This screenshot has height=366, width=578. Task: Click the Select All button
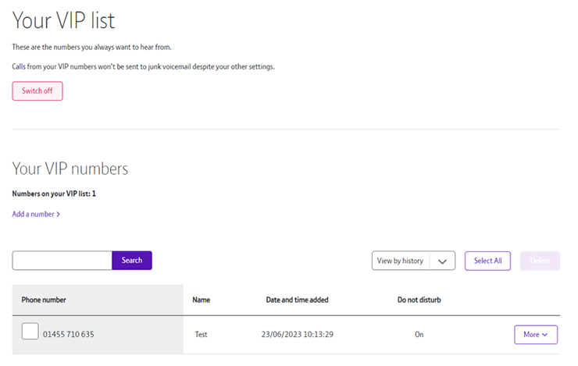[x=487, y=261]
